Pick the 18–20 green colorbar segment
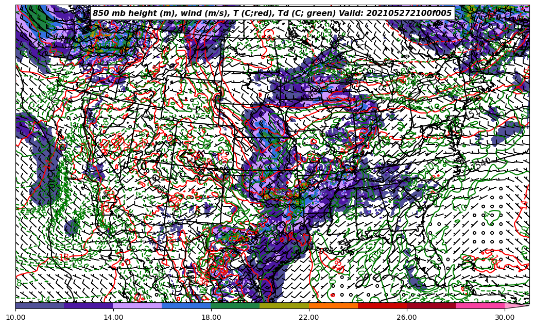The image size is (534, 326). pyautogui.click(x=235, y=305)
